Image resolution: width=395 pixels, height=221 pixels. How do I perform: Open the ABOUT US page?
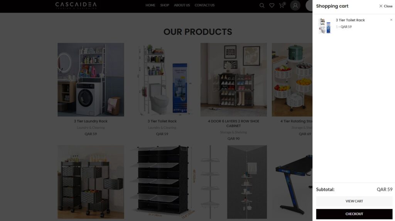pyautogui.click(x=182, y=5)
